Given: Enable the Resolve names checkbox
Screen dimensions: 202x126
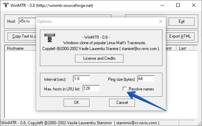Looking at the screenshot, I should point(125,89).
